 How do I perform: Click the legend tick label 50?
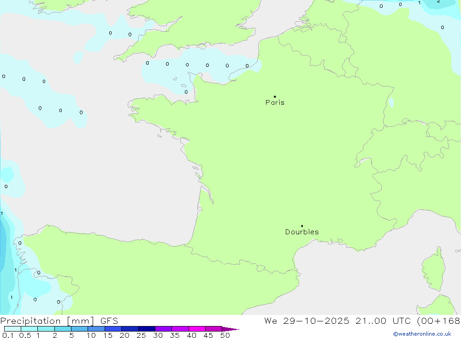[225, 335]
